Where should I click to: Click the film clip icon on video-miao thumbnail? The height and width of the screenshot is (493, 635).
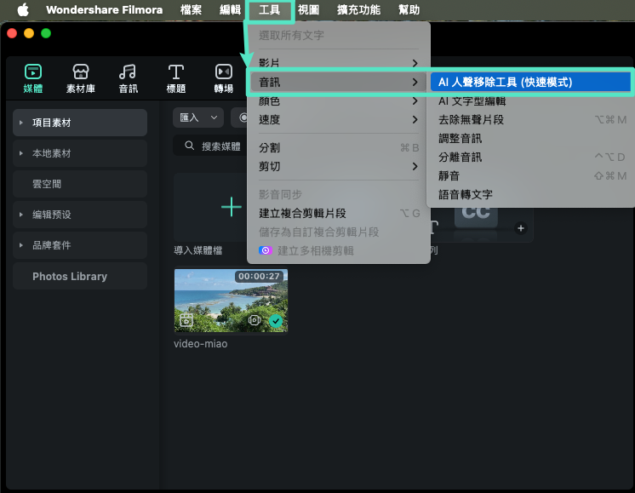point(186,320)
